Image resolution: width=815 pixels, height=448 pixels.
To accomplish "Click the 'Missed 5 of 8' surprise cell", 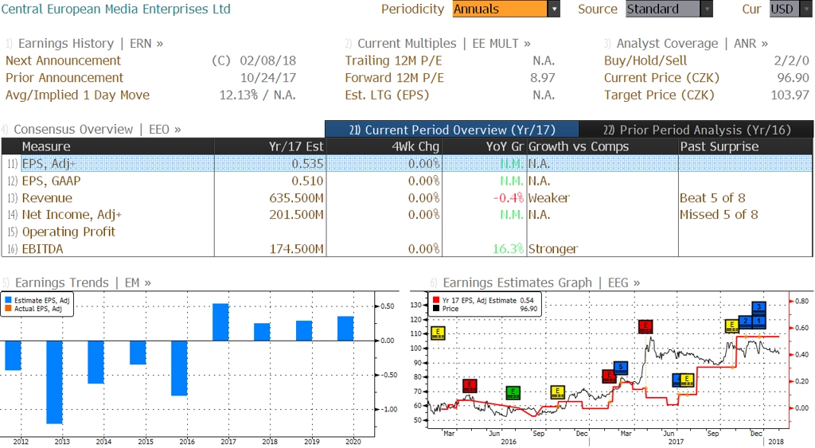I will (719, 215).
